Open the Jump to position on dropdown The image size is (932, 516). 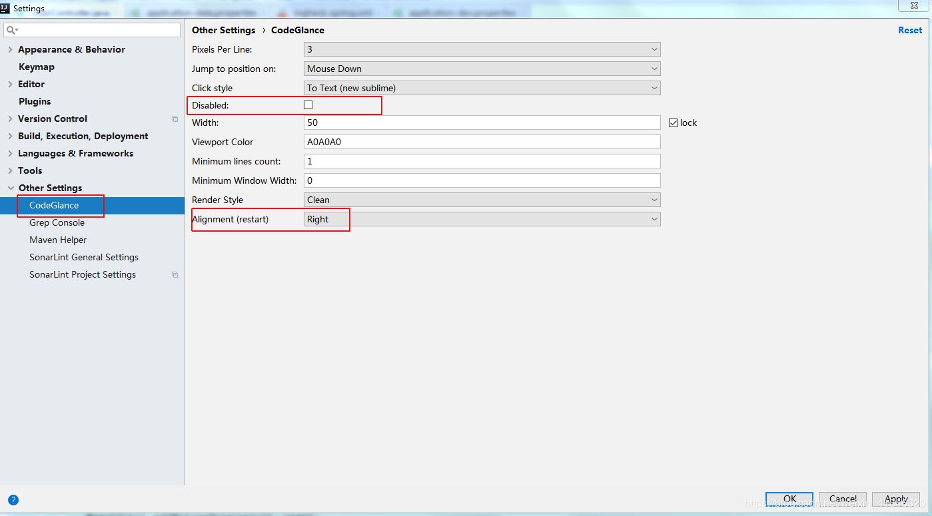pos(482,69)
